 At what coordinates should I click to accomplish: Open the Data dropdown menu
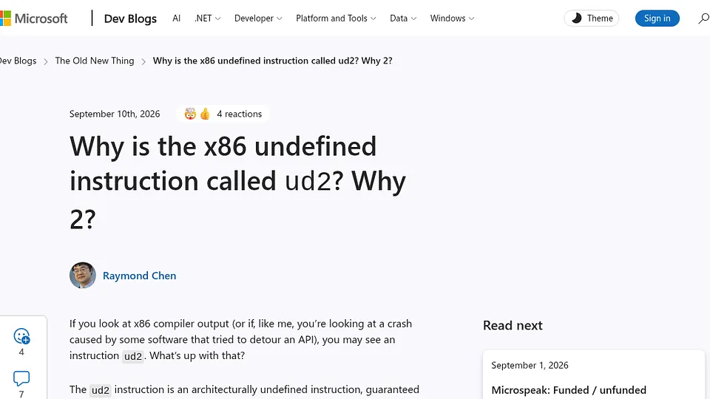[403, 18]
